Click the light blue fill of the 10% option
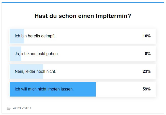166x115 pixels. point(17,36)
